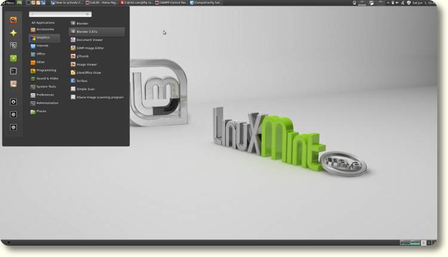The image size is (448, 257).
Task: Switch to the 'How to activate C...' taskbar window
Action: tap(66, 2)
